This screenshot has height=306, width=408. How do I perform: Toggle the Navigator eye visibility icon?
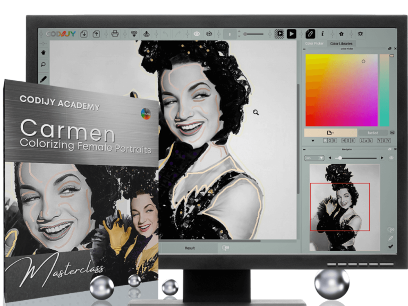click(391, 158)
